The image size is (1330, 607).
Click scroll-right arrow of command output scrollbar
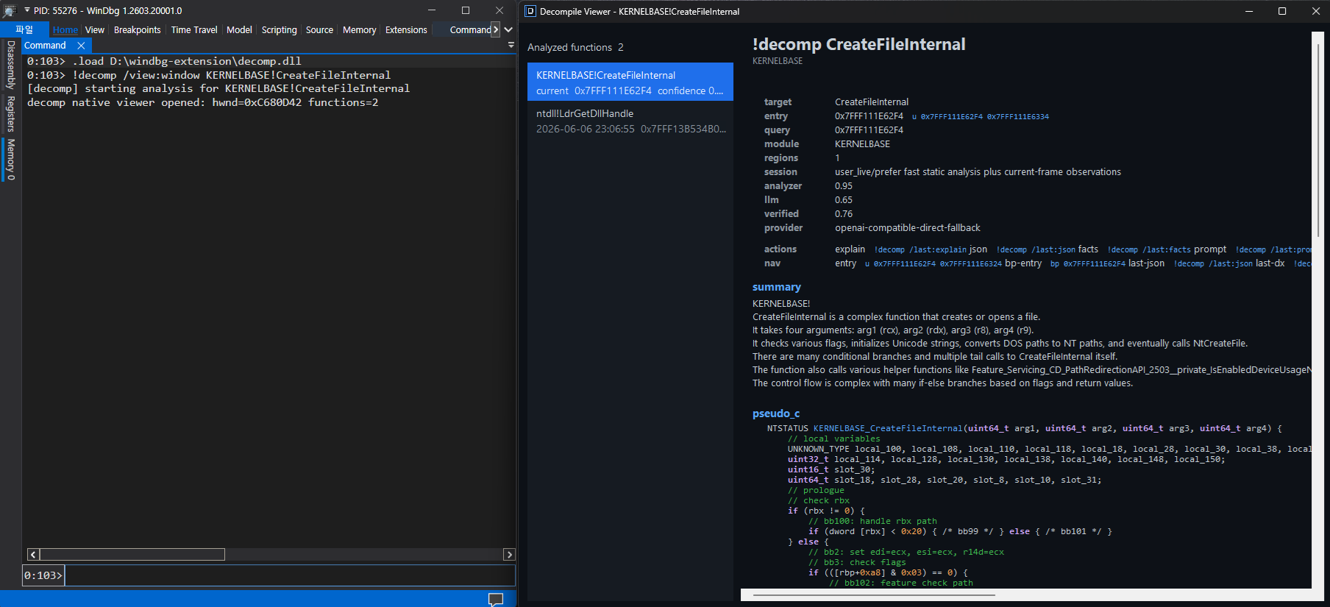pos(508,554)
